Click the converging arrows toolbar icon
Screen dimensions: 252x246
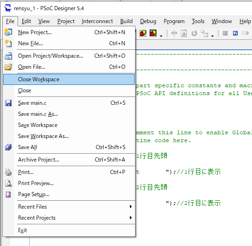click(174, 33)
